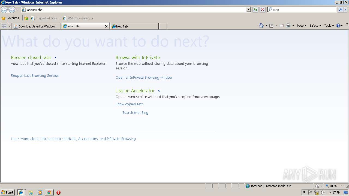Refresh the page with the green arrows icon

pos(255,10)
